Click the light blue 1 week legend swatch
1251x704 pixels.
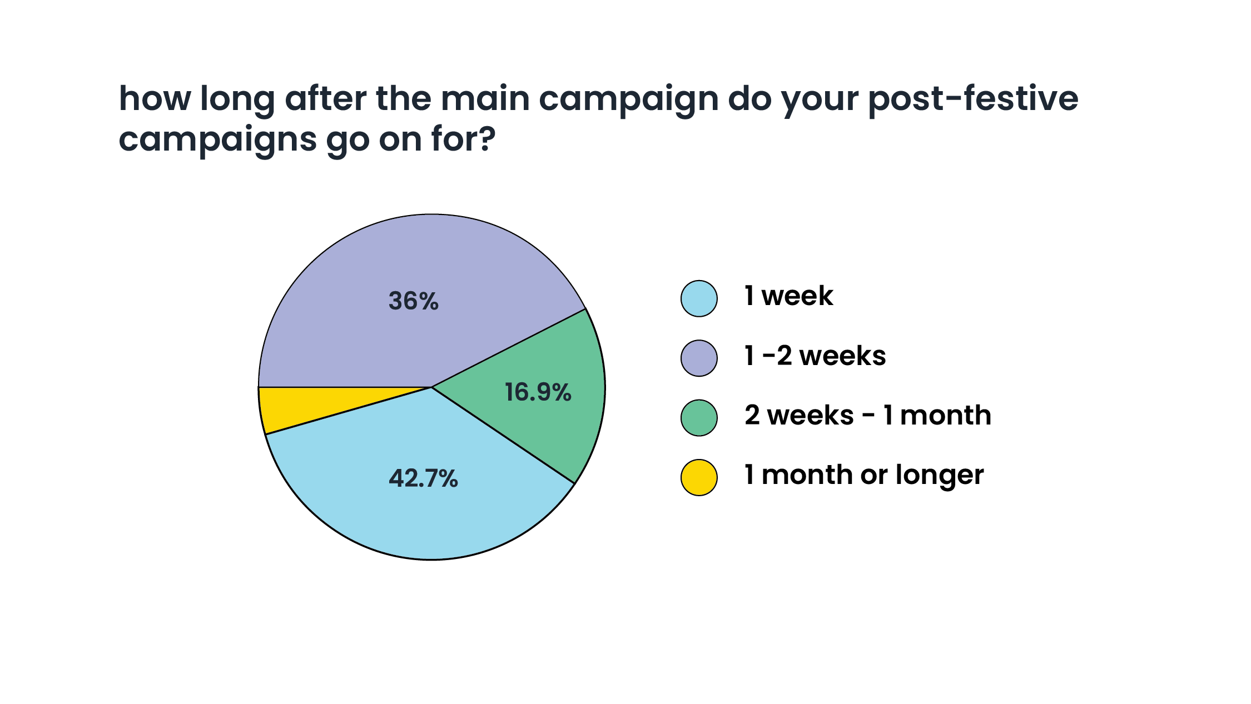coord(699,298)
